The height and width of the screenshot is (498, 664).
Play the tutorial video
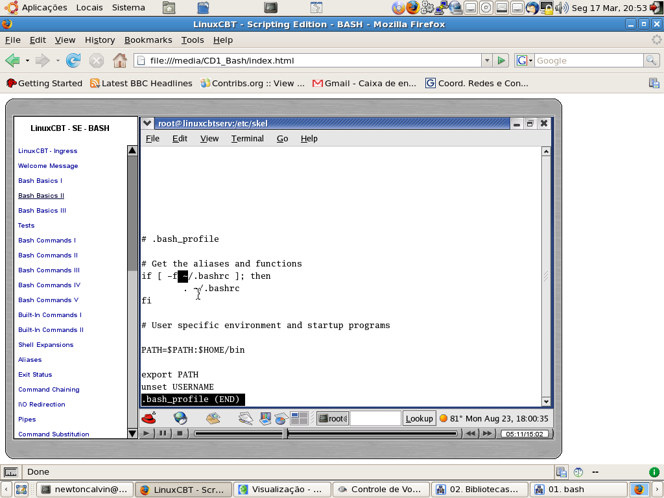[147, 433]
